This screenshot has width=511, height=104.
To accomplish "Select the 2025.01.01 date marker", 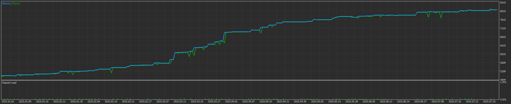I will point(8,102).
